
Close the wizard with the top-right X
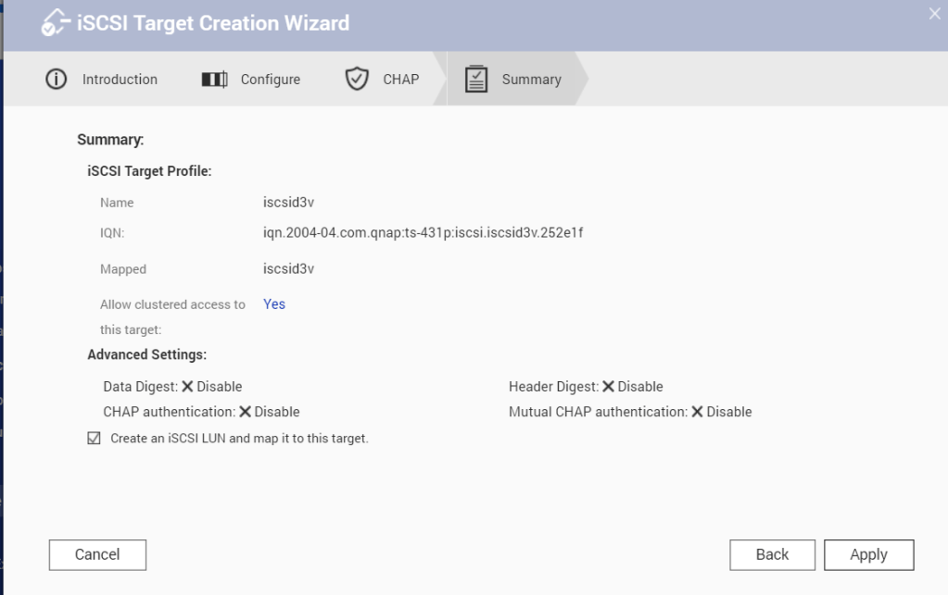click(x=934, y=13)
